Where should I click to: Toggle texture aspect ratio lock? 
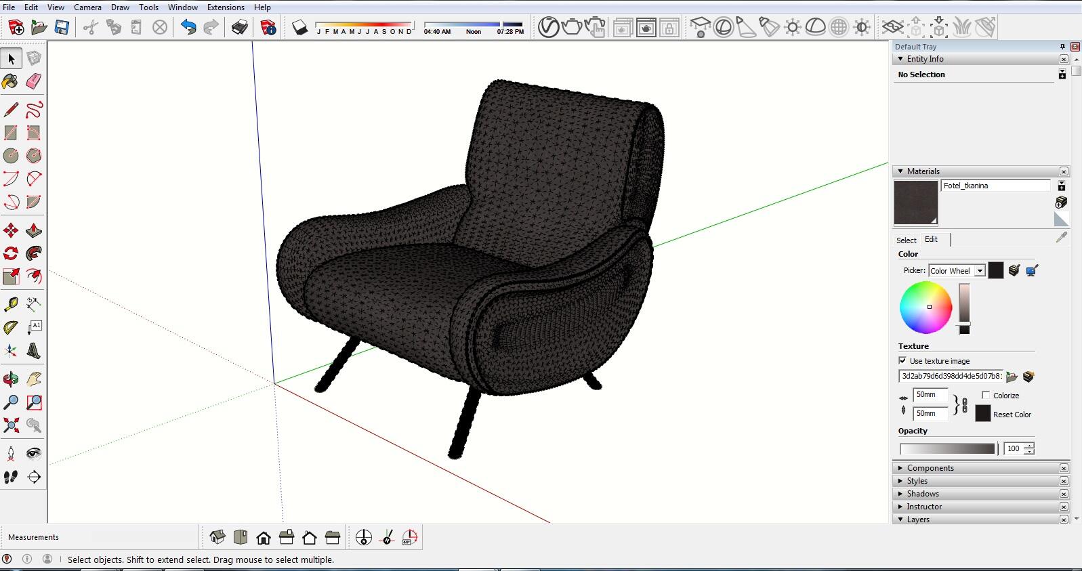click(x=965, y=404)
